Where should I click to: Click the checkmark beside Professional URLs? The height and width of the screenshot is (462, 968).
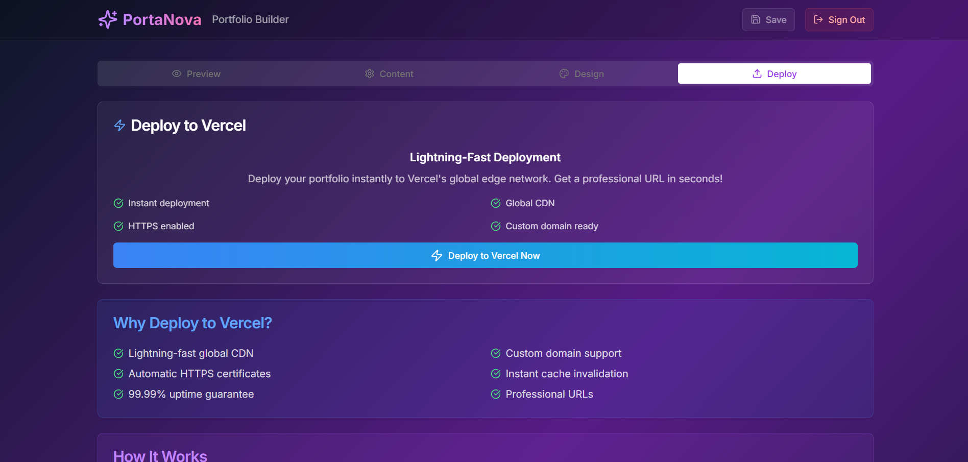pos(496,394)
